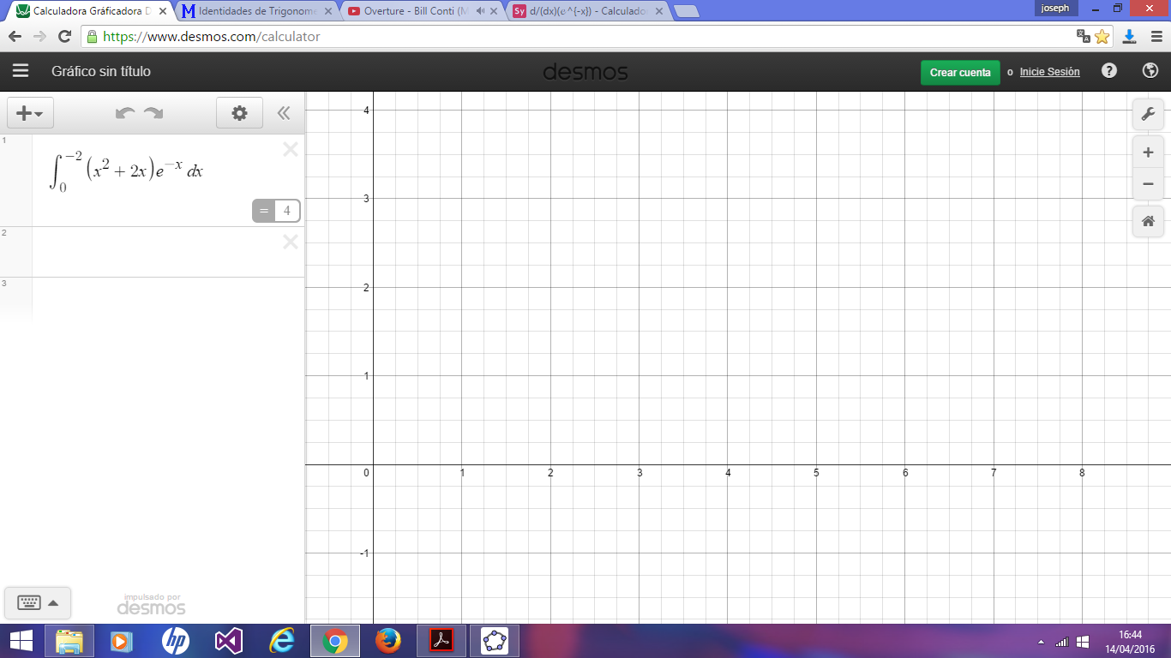Open graph settings wrench icon
Screen dimensions: 1171x658
coord(1148,115)
